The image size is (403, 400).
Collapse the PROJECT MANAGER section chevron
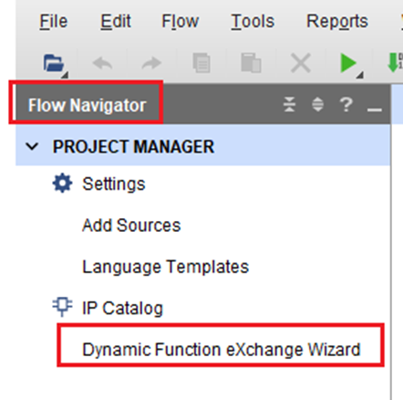point(32,146)
